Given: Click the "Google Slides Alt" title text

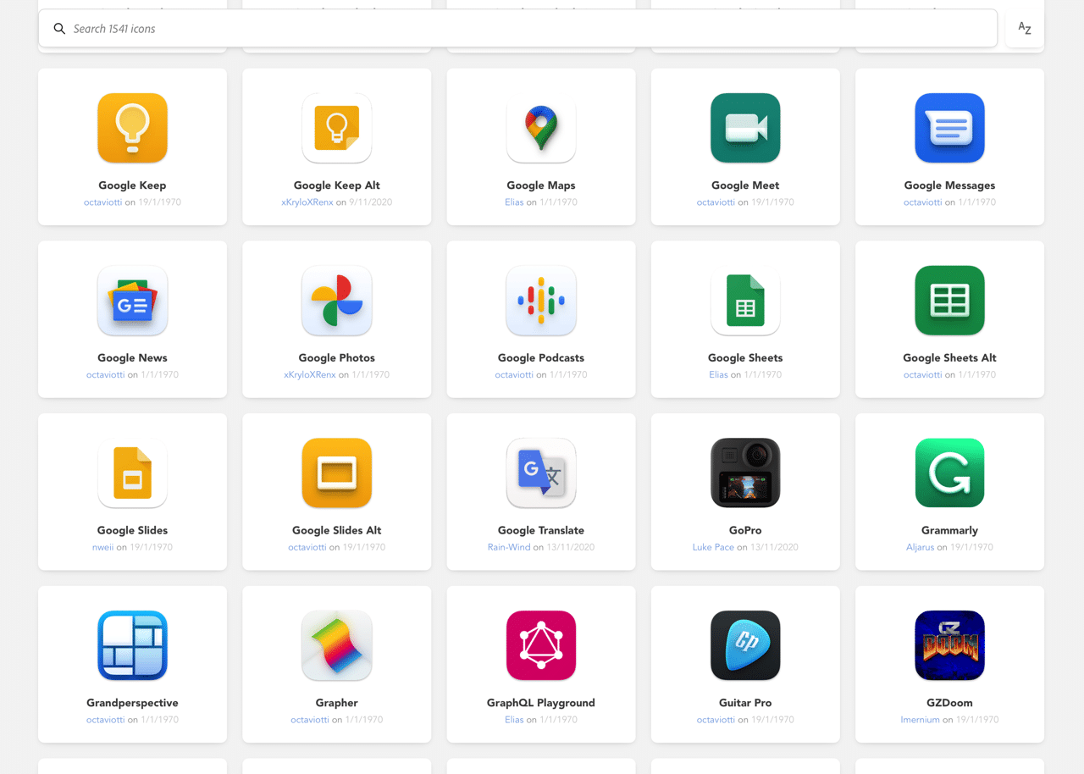Looking at the screenshot, I should pos(337,530).
